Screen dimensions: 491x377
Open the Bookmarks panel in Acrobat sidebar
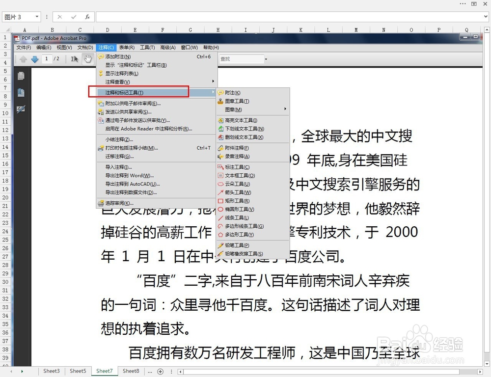(x=21, y=93)
